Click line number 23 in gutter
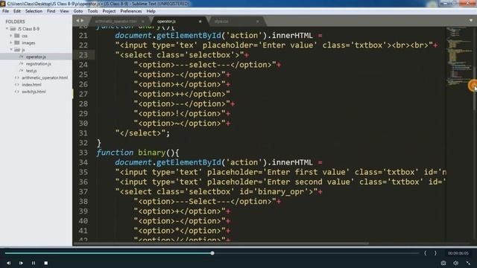Viewport: 477px width, 268px height. point(83,55)
